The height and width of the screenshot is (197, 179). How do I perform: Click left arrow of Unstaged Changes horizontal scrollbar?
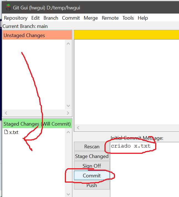6,113
